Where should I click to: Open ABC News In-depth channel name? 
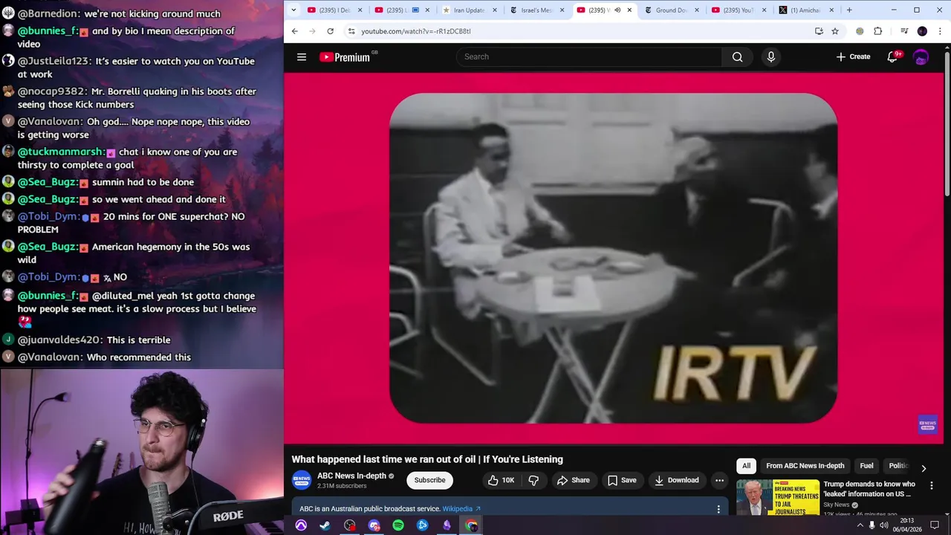(351, 476)
